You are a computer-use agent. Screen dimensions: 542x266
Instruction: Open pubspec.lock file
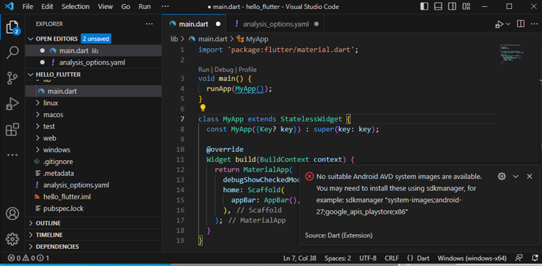click(63, 209)
